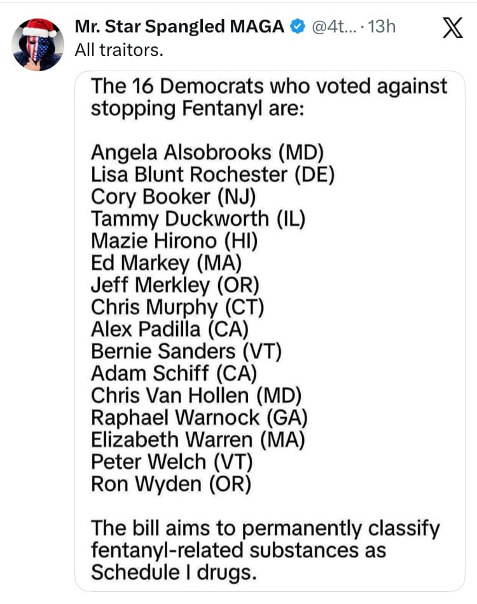Click Ron Wyden (OR) at list bottom

tap(172, 484)
